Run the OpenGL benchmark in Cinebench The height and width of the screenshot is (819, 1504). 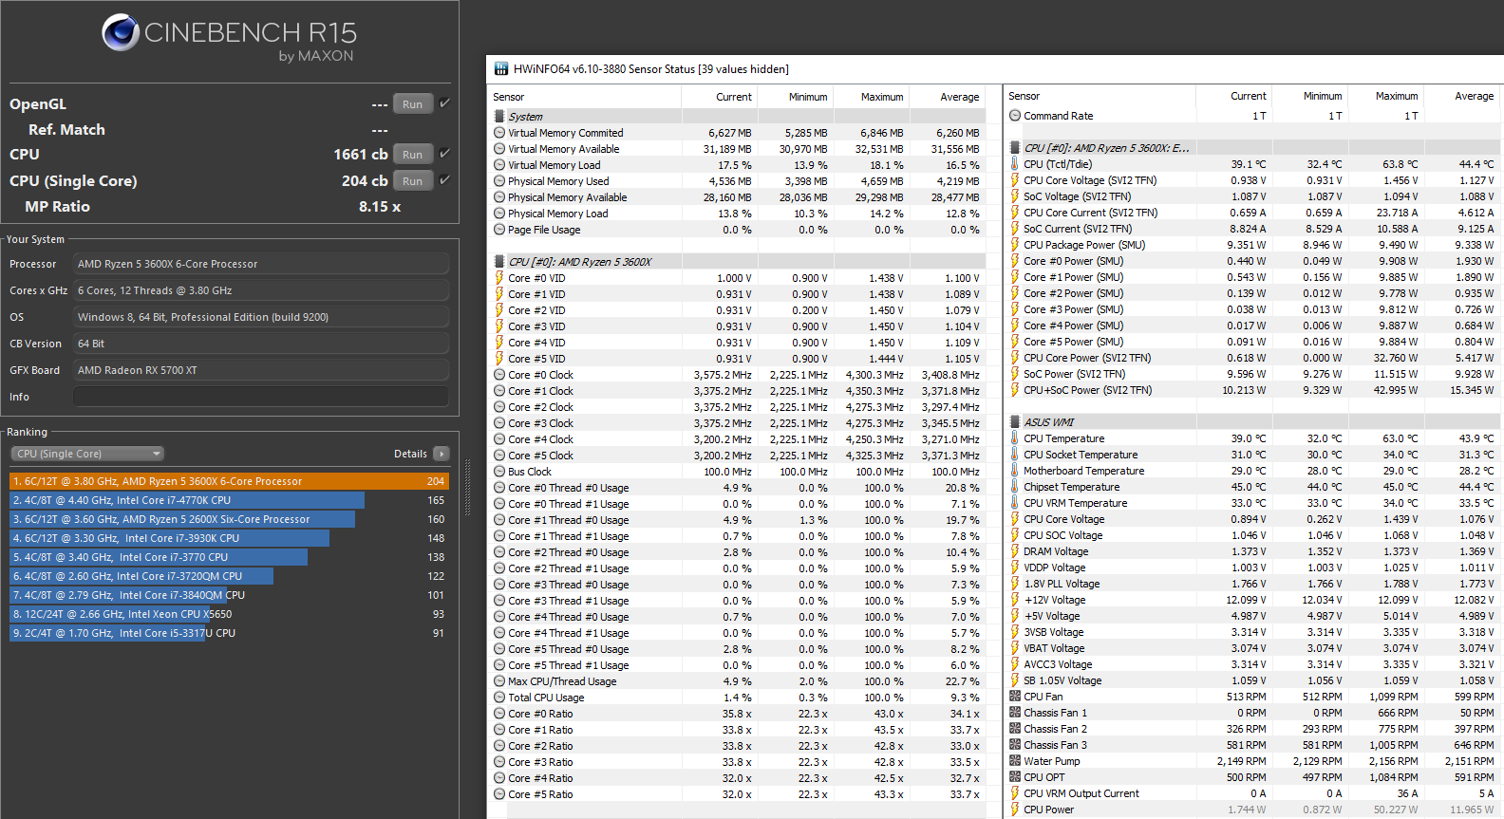tap(413, 104)
